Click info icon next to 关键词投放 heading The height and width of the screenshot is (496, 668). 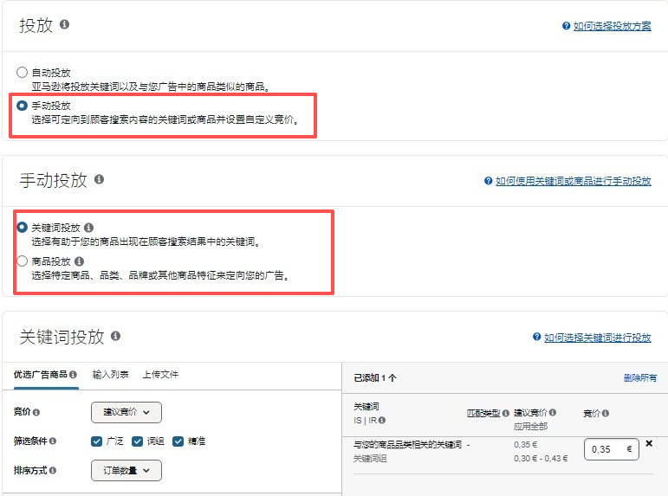click(115, 336)
